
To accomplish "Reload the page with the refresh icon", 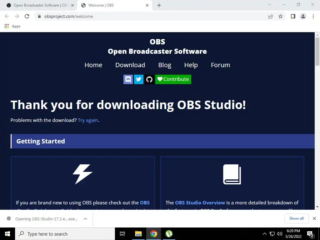I will (27, 16).
